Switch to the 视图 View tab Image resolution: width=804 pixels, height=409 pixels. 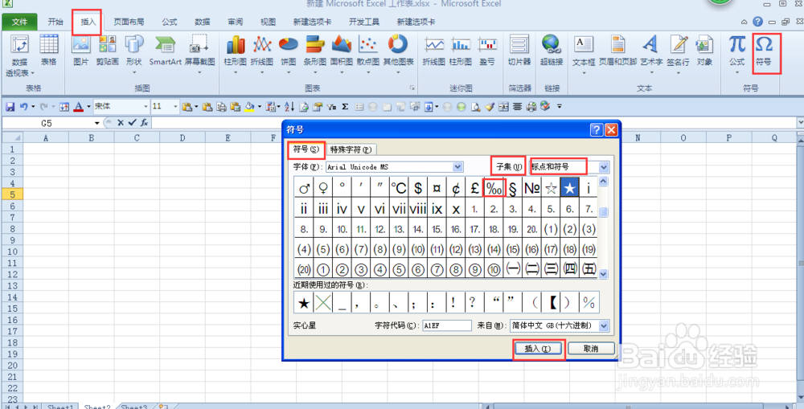[268, 22]
